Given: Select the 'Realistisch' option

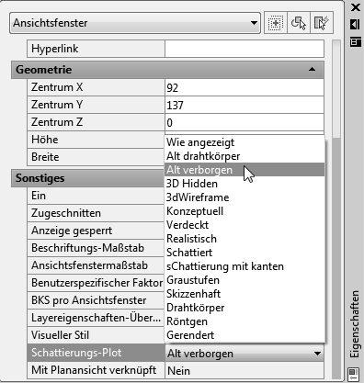Looking at the screenshot, I should click(x=245, y=239).
